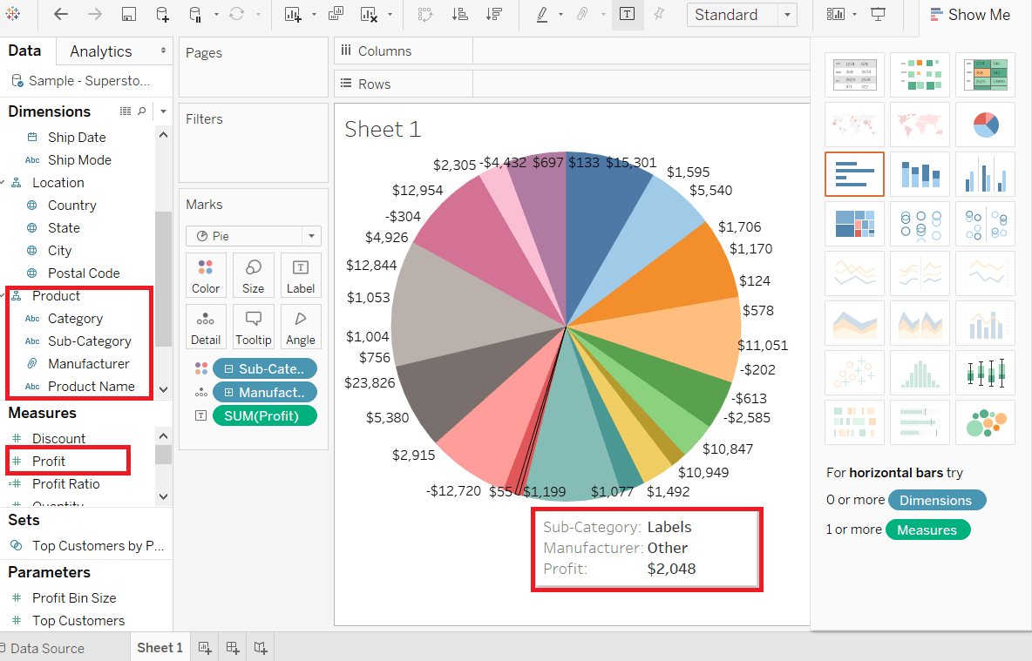Click the Angle button on Marks card
The image size is (1032, 661).
pyautogui.click(x=300, y=327)
